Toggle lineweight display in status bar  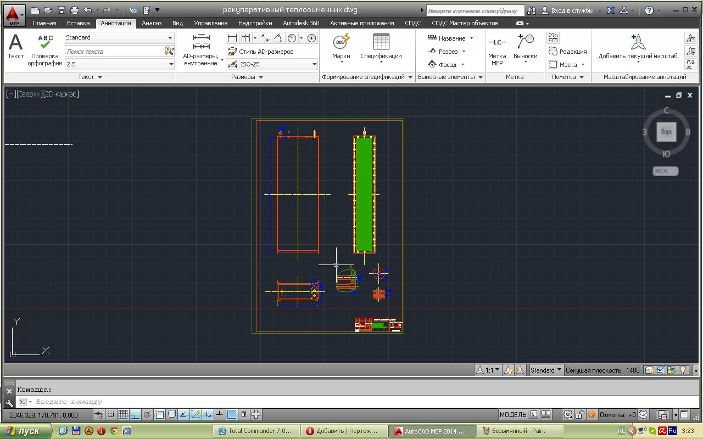point(219,414)
